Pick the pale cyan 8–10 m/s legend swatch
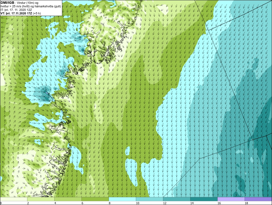This screenshot has height=205, width=272. tap(122, 199)
